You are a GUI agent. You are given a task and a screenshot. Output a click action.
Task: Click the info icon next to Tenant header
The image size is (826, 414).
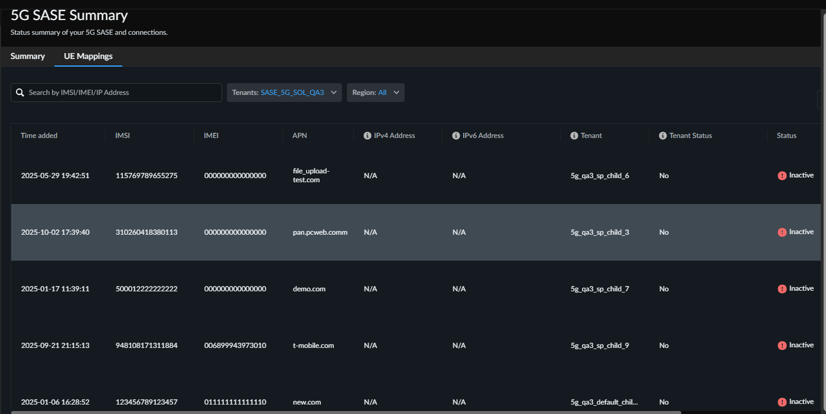pyautogui.click(x=574, y=136)
